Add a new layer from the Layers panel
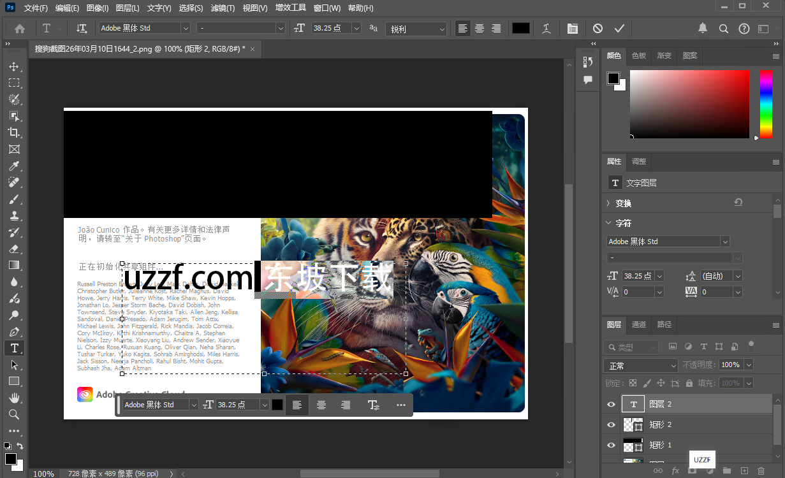The image size is (785, 478). pyautogui.click(x=744, y=470)
